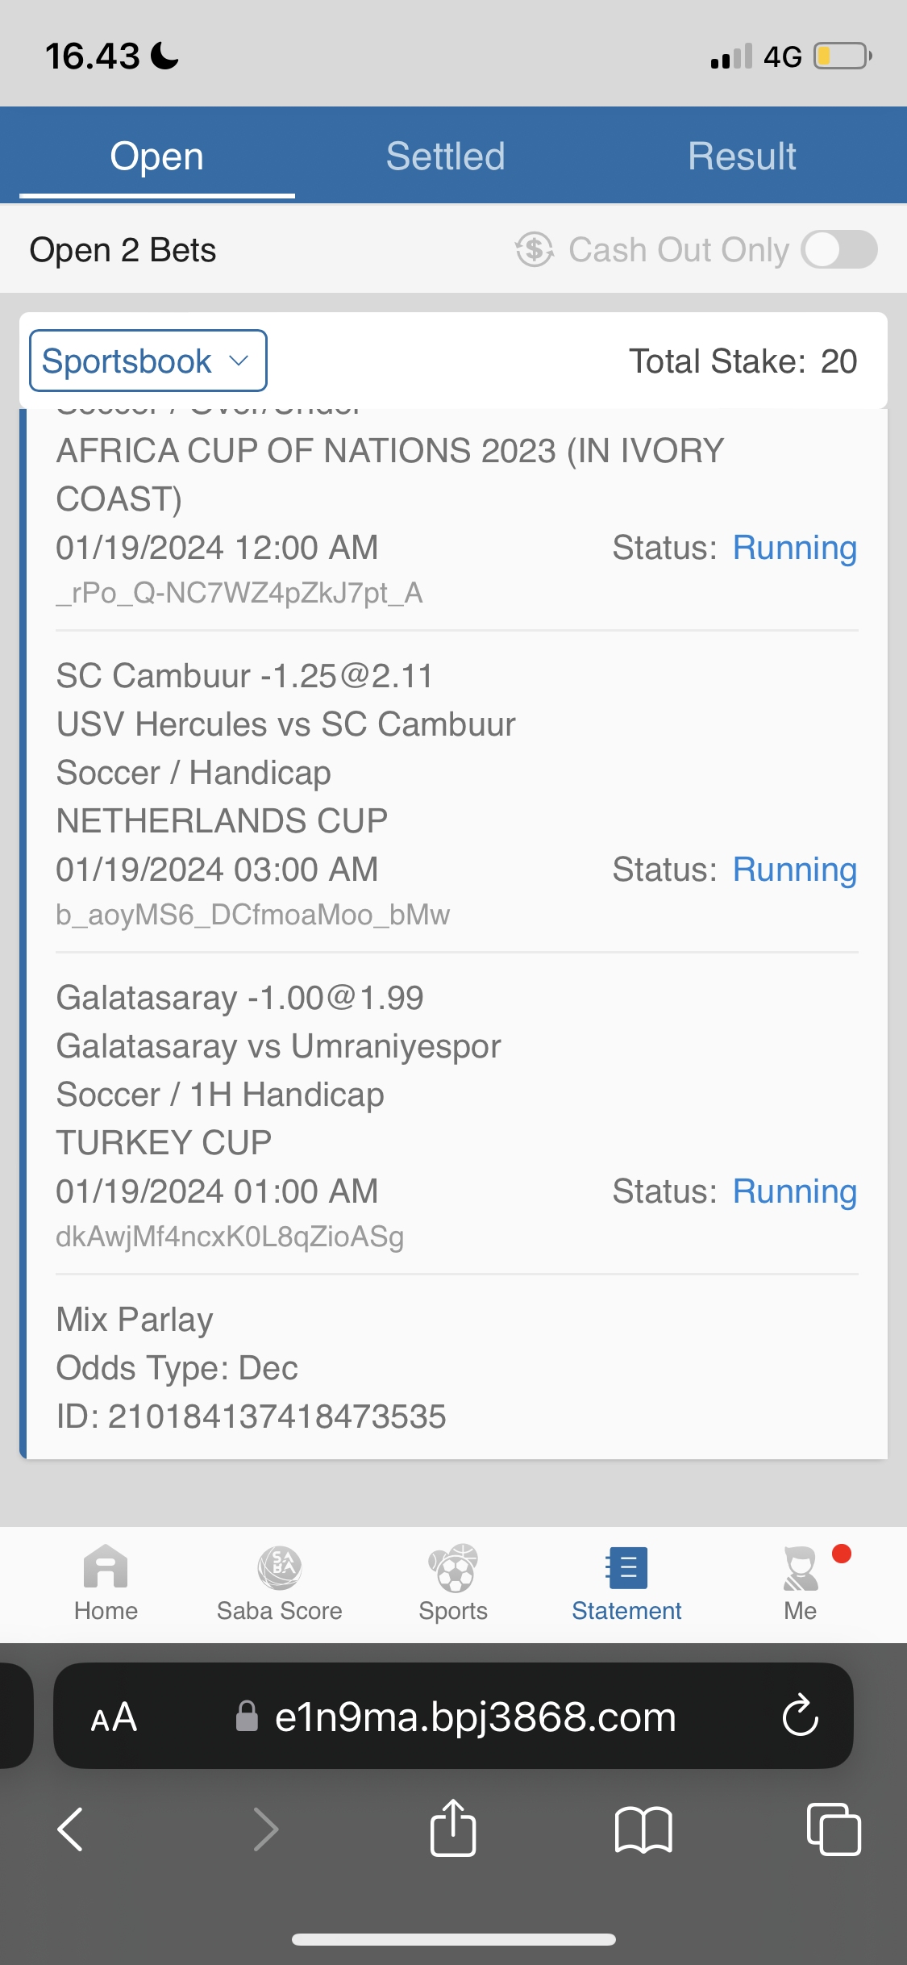This screenshot has width=907, height=1965.
Task: Switch to the Settled tab
Action: pos(445,156)
